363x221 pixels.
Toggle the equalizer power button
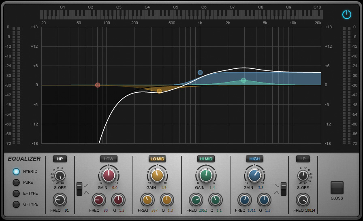pos(346,15)
